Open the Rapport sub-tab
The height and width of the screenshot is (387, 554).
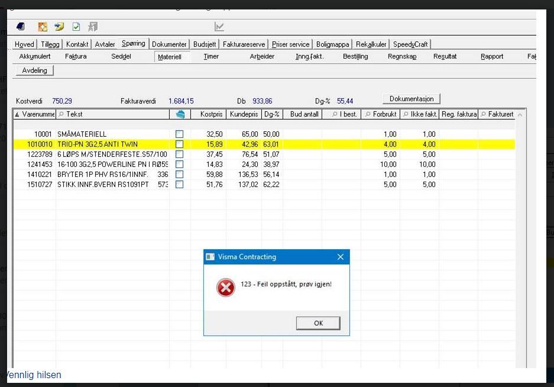[x=492, y=56]
